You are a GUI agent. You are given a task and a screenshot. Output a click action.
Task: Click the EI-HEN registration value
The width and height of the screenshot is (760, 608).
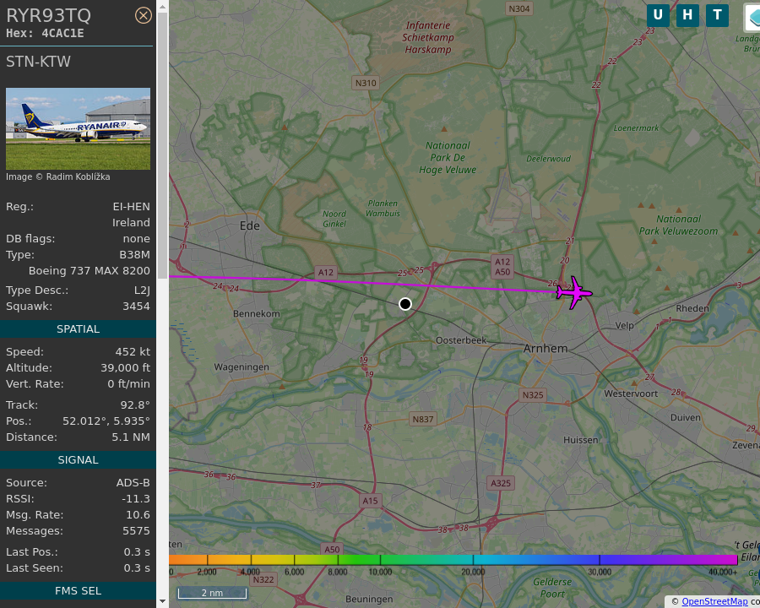132,207
